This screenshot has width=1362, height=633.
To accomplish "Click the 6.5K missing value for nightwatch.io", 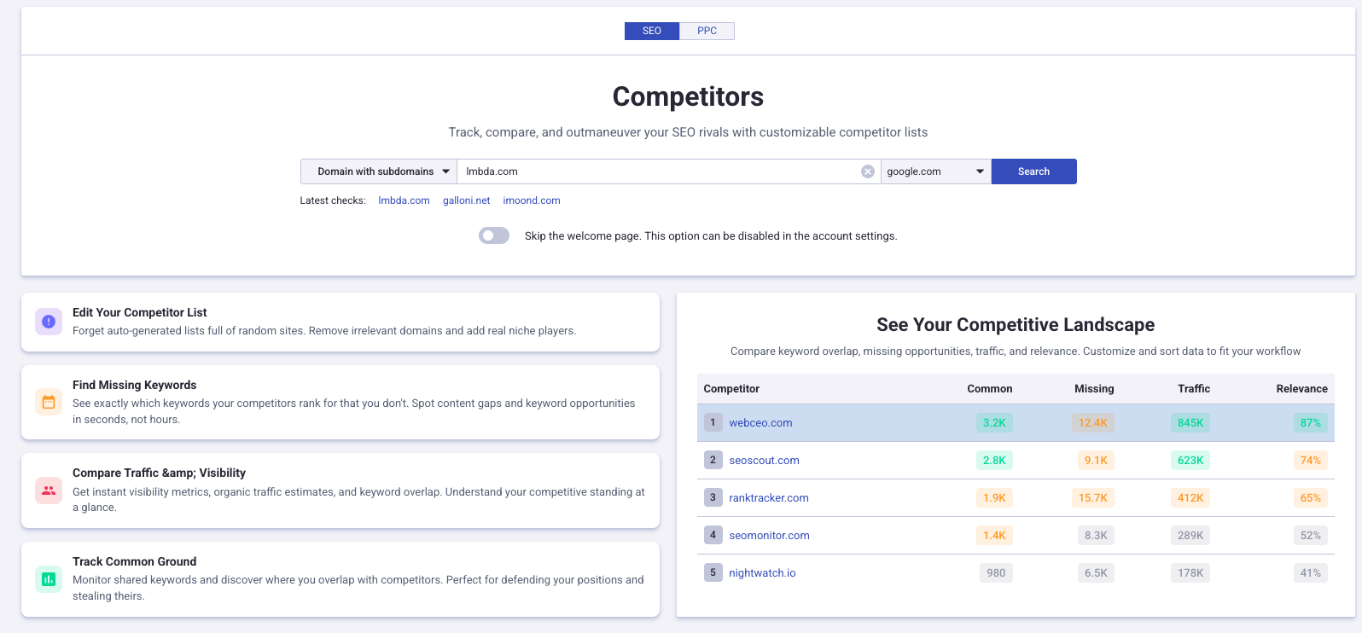I will point(1096,572).
